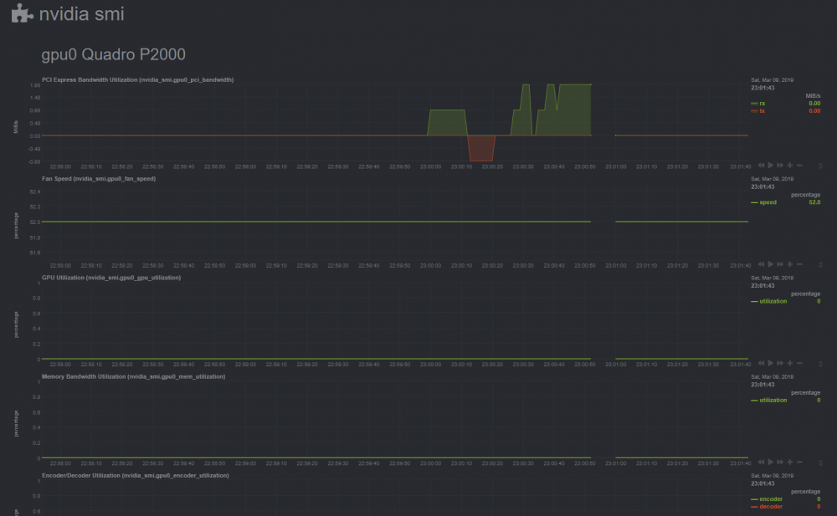Click the PCI Express Bandwidth Utilization chart title
Viewport: 837px width, 516px height.
[138, 79]
